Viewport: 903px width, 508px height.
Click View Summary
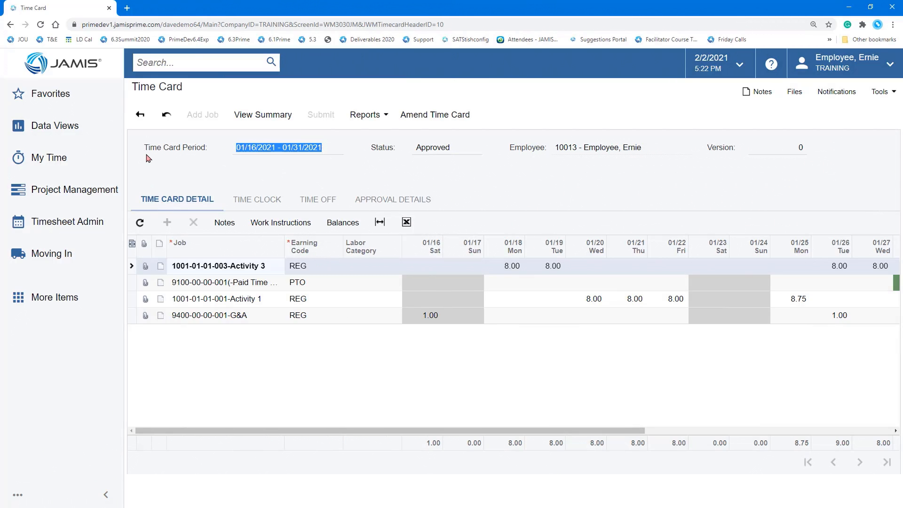click(x=263, y=114)
